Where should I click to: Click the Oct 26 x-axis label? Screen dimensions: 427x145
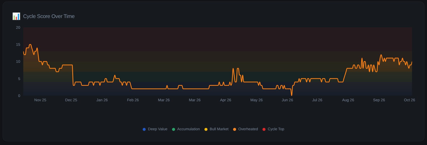click(409, 100)
